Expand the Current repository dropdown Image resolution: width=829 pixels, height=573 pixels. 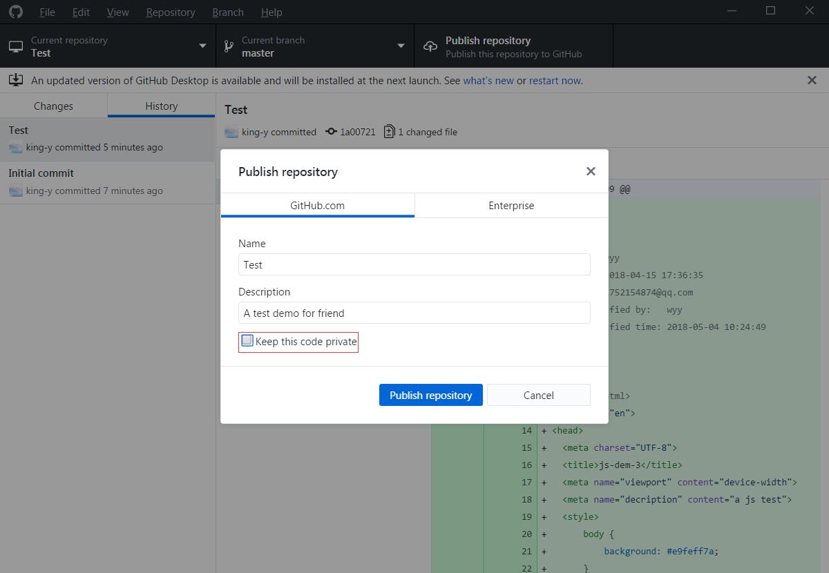click(x=202, y=46)
